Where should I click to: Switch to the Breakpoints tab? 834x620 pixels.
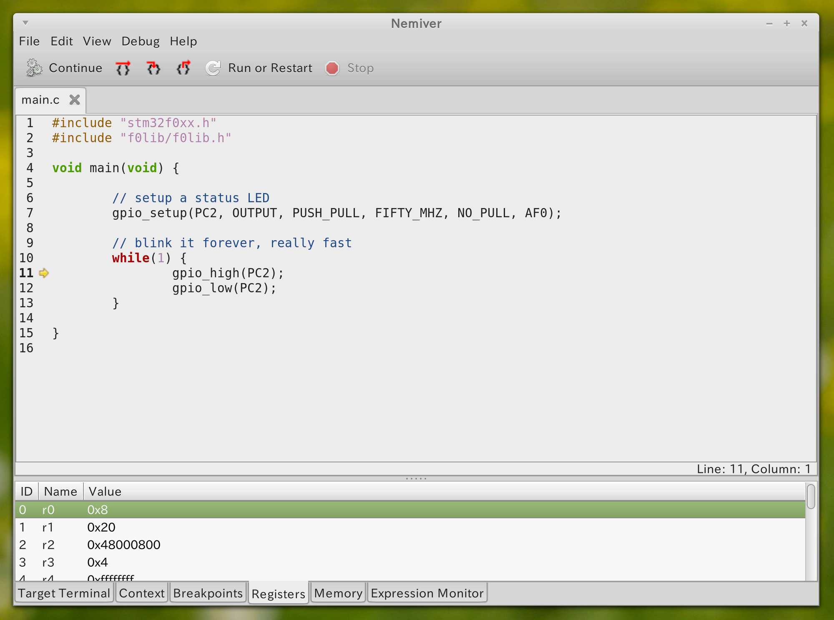[x=208, y=593]
